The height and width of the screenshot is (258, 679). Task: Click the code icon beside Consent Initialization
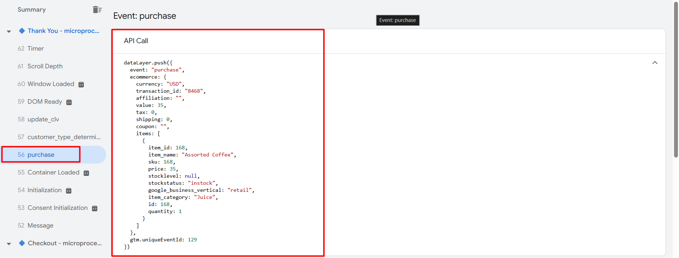(x=94, y=208)
